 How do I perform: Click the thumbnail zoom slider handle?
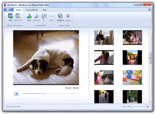pos(132,107)
